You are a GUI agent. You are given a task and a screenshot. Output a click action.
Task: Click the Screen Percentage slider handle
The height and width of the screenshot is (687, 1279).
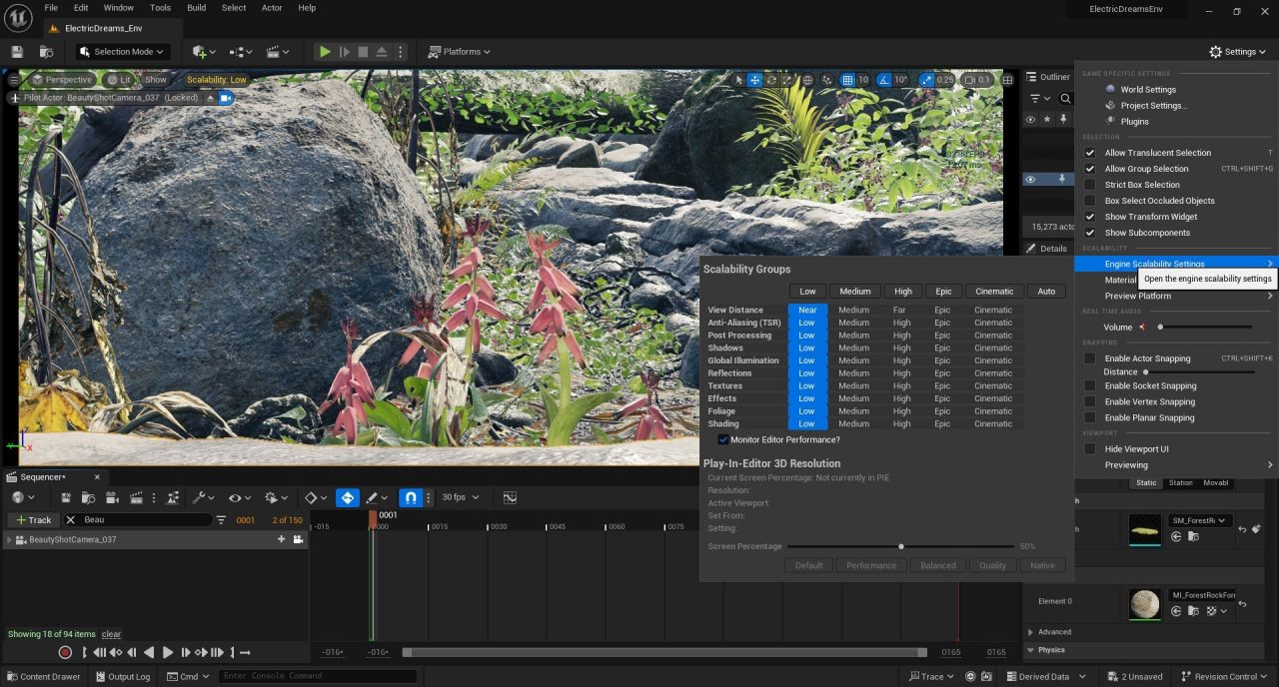click(x=901, y=546)
